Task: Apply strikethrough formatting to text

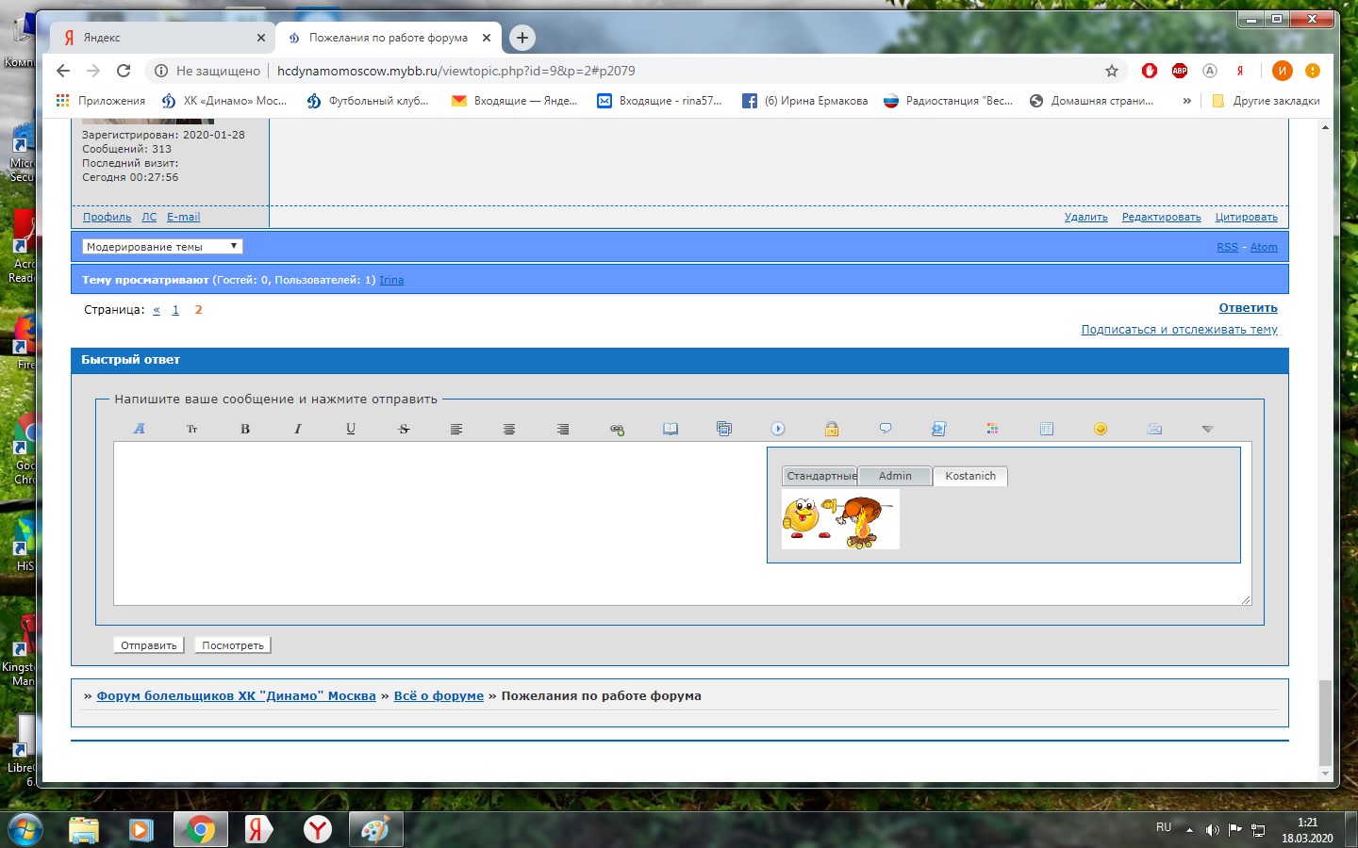Action: click(404, 429)
